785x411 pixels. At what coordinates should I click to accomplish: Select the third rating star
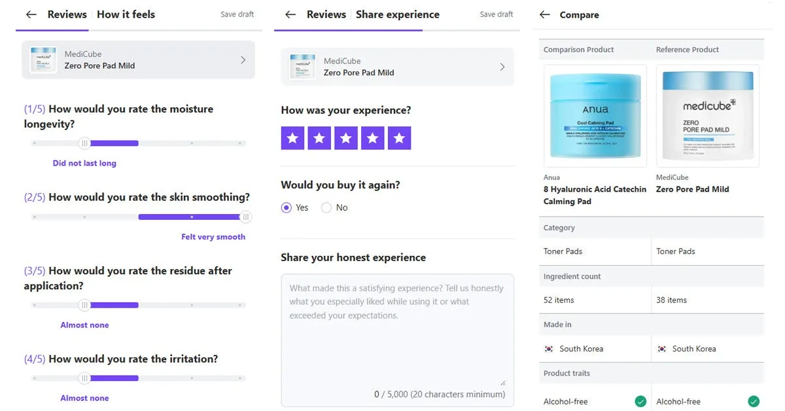(x=346, y=138)
